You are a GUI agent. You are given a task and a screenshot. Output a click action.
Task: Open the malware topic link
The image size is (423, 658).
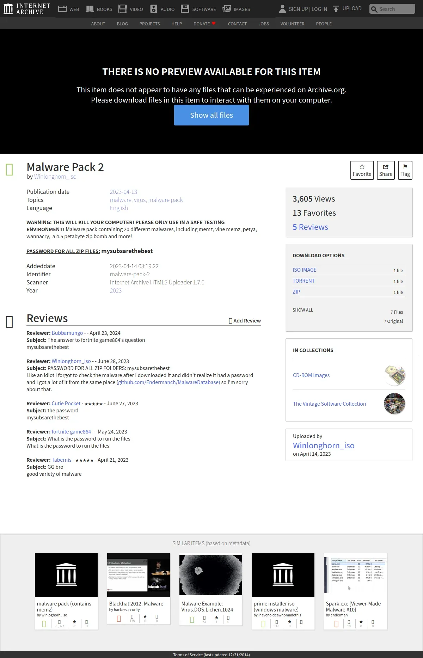click(121, 200)
